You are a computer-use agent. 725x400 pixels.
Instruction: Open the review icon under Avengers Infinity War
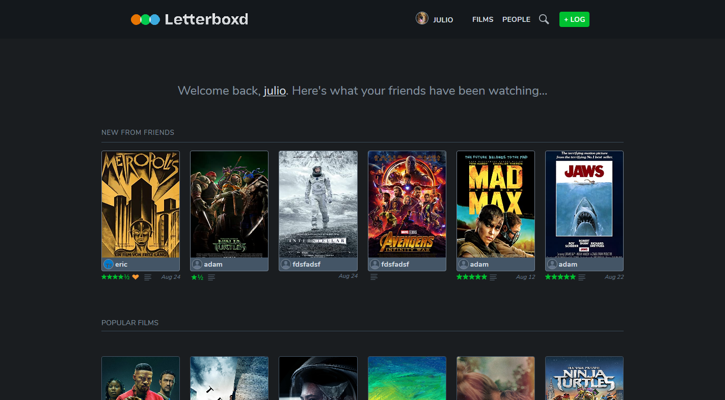point(374,277)
